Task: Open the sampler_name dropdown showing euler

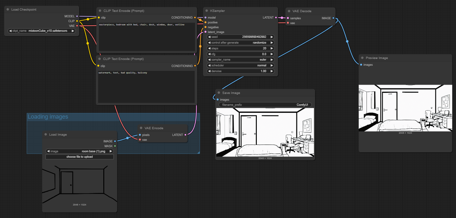Action: pos(241,60)
